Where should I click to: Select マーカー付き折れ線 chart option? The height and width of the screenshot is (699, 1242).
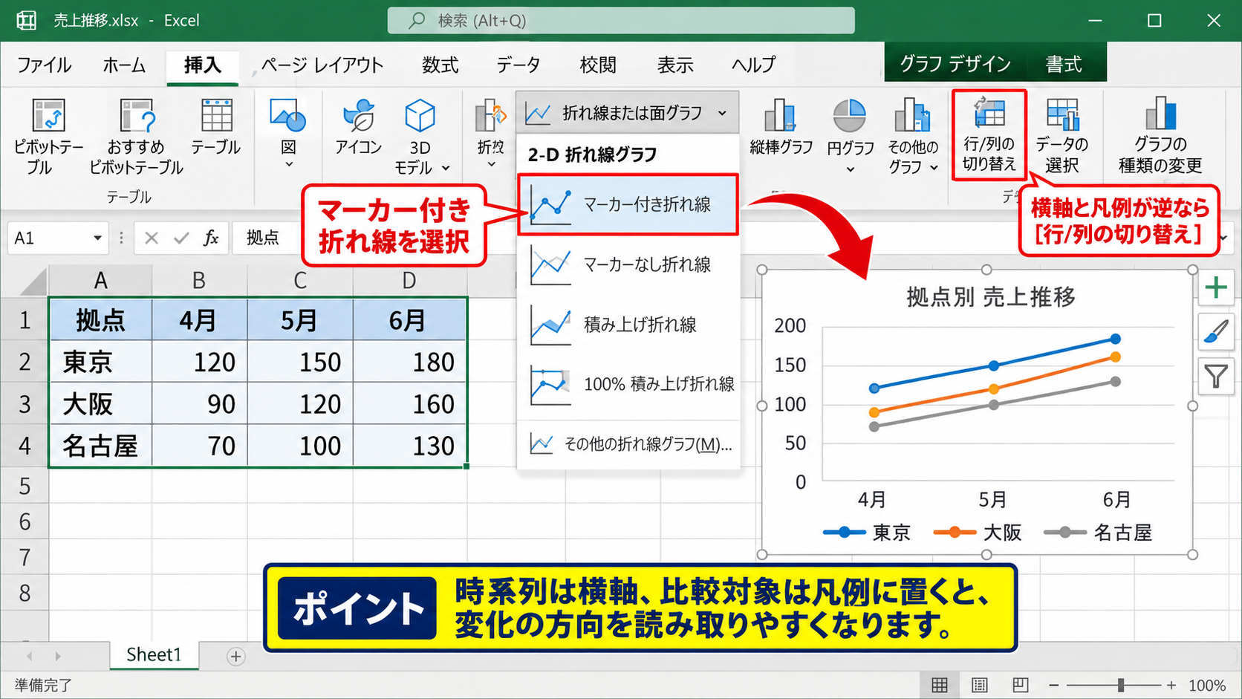pos(628,204)
